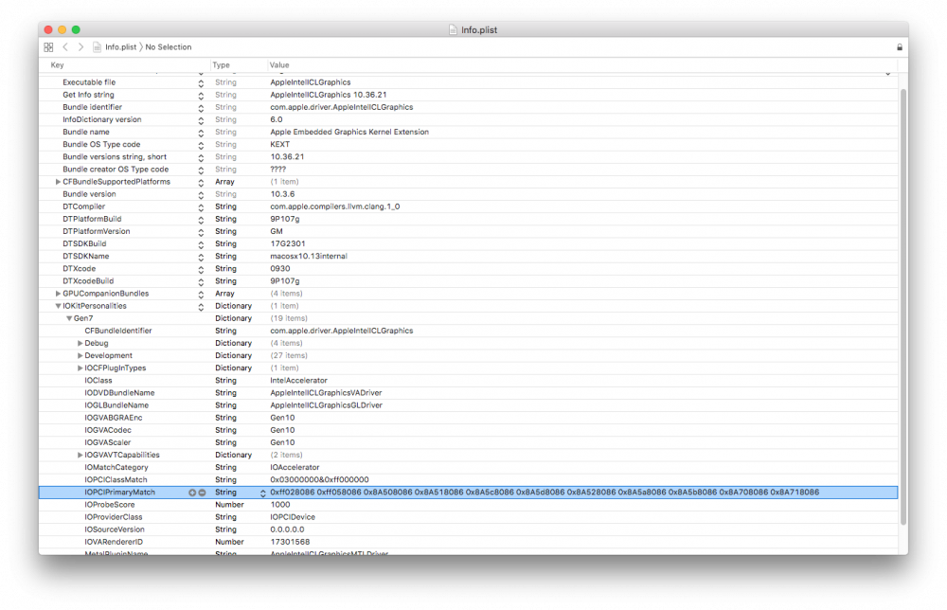
Task: Collapse the Gen7 dictionary
Action: [x=69, y=318]
